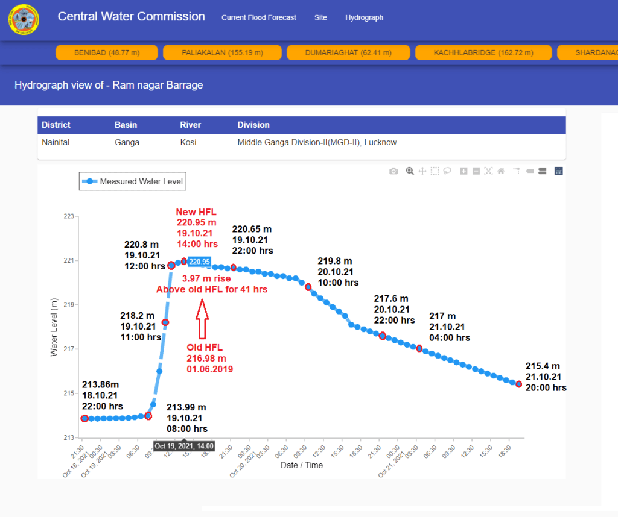
Task: Open Plotly logo icon in chart toolbar
Action: pyautogui.click(x=558, y=171)
